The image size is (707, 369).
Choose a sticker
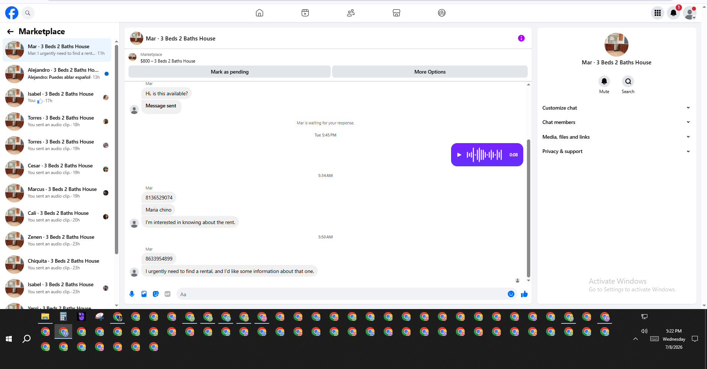point(156,294)
